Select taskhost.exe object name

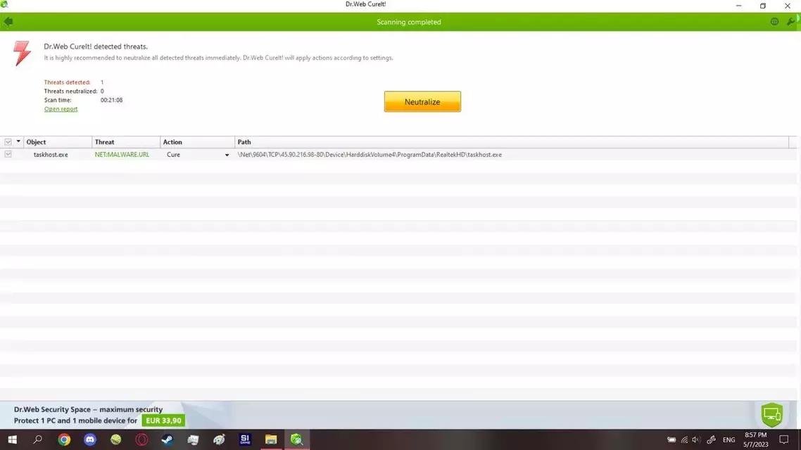[51, 155]
